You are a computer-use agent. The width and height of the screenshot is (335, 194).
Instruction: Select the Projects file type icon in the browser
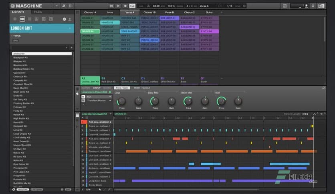[15, 19]
